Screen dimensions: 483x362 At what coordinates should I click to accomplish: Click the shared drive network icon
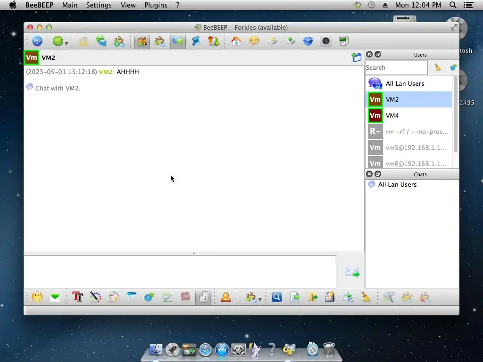[x=272, y=41]
